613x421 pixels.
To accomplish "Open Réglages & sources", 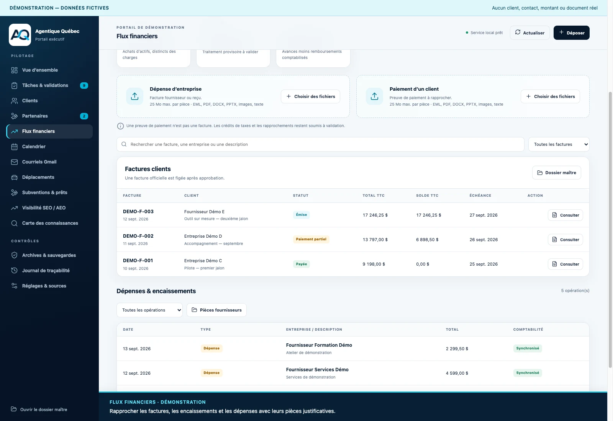I will (x=49, y=286).
